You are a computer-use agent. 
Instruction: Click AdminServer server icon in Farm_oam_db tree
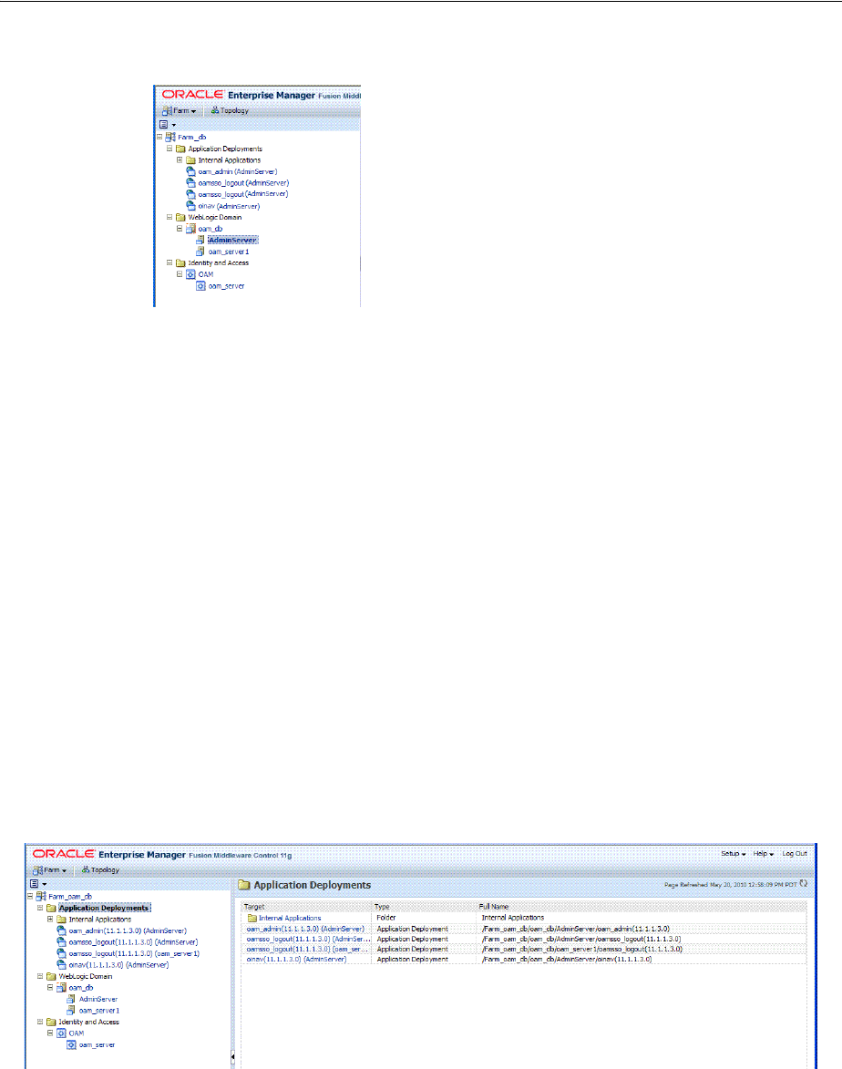coord(71,999)
